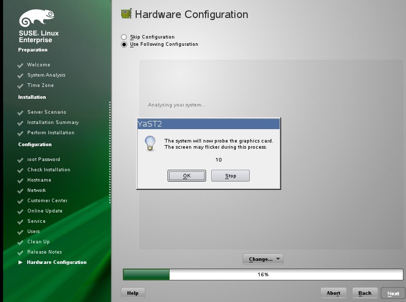Click the YaST2 dialog title bar
The width and height of the screenshot is (406, 302).
point(209,123)
